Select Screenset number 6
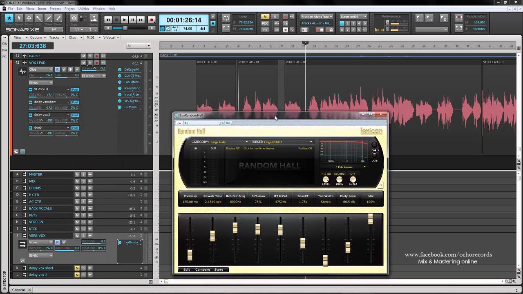523x294 pixels. click(342, 30)
